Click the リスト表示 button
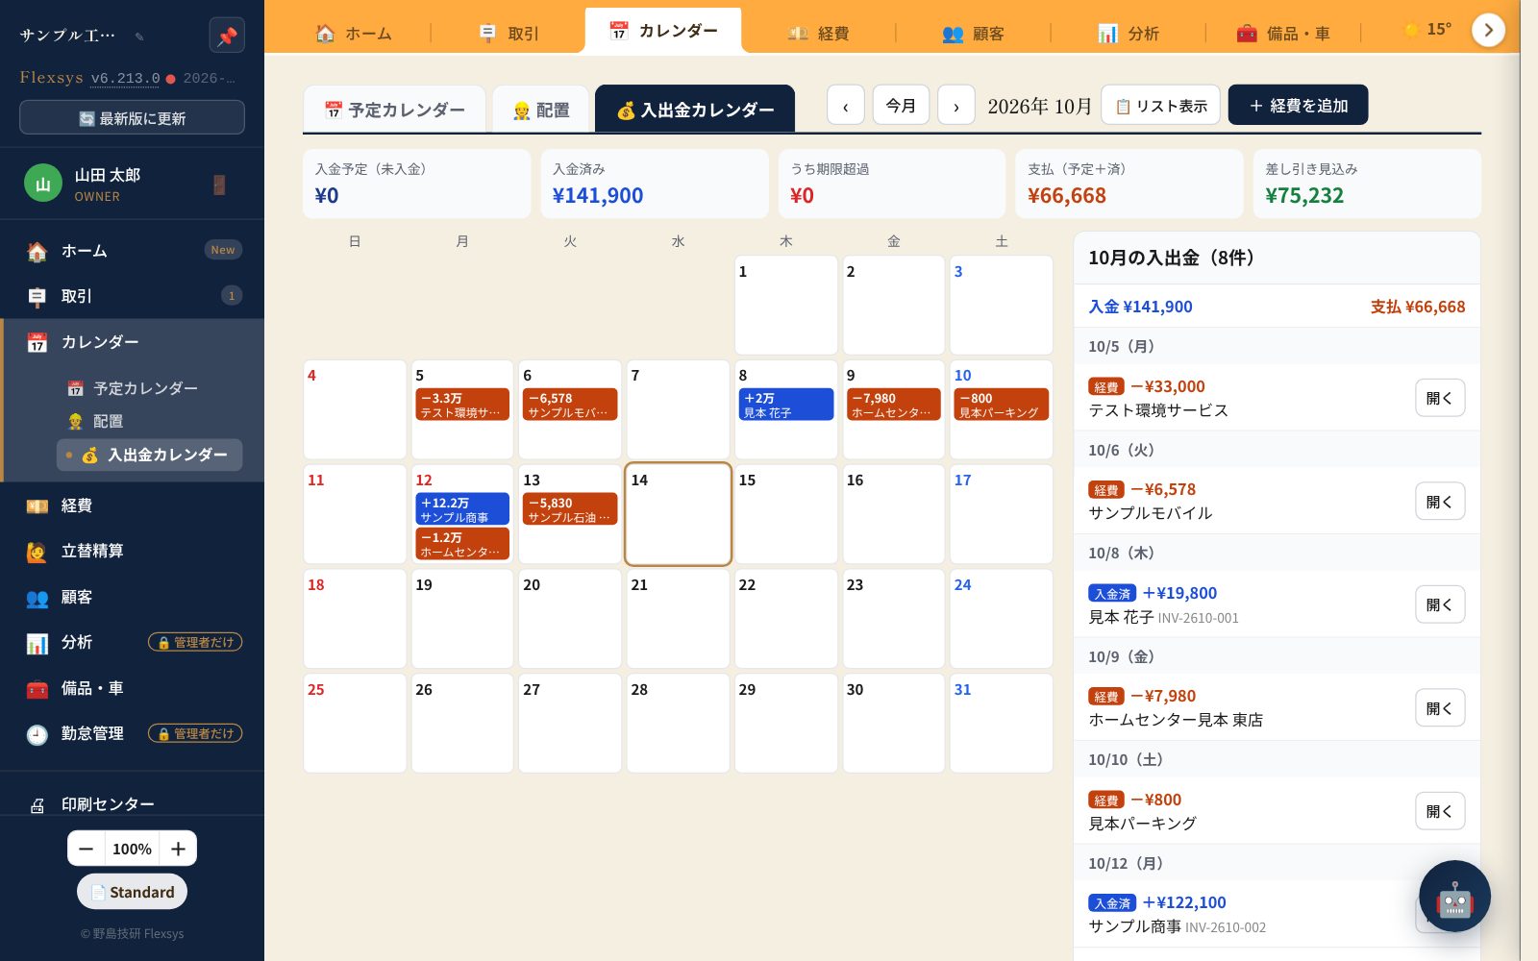The image size is (1538, 961). coord(1161,106)
